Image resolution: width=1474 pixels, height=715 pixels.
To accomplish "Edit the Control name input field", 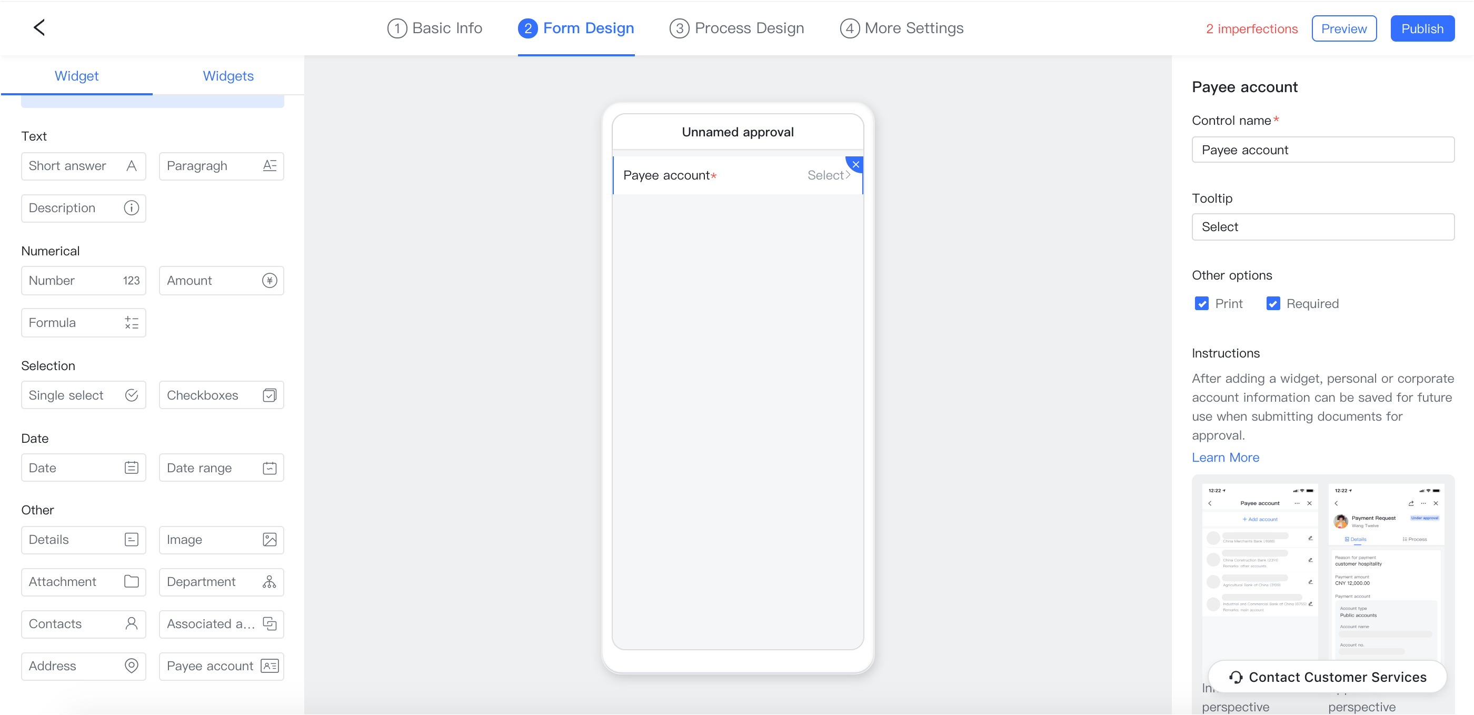I will [1322, 150].
